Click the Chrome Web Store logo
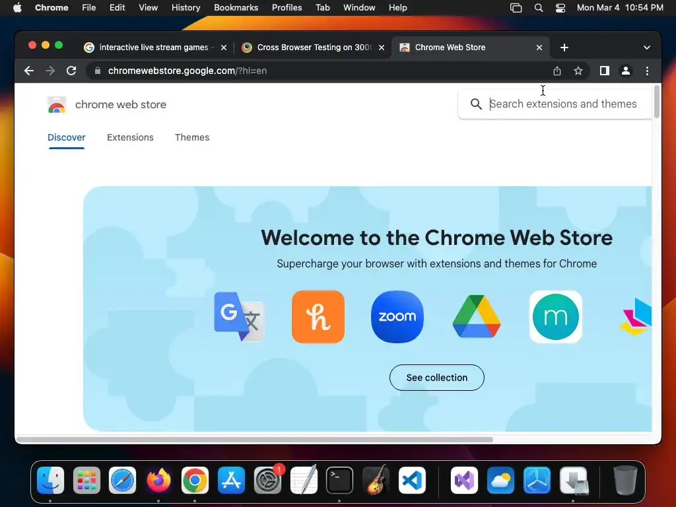 (x=57, y=105)
